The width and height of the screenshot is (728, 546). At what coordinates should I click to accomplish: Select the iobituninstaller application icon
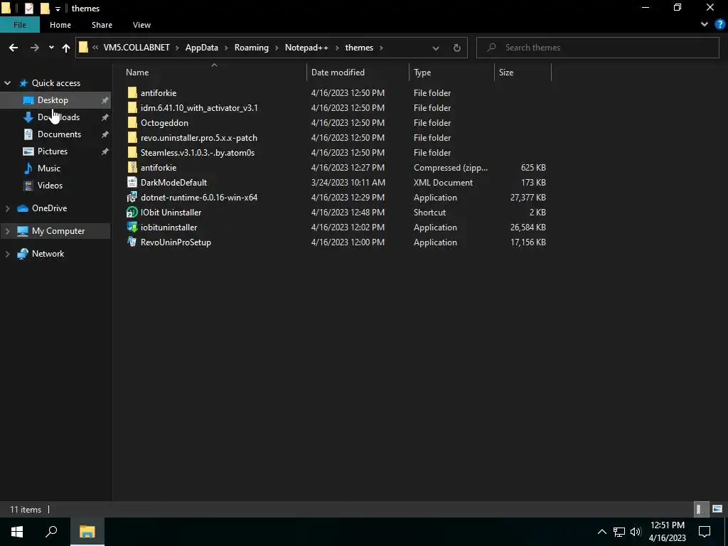point(132,227)
